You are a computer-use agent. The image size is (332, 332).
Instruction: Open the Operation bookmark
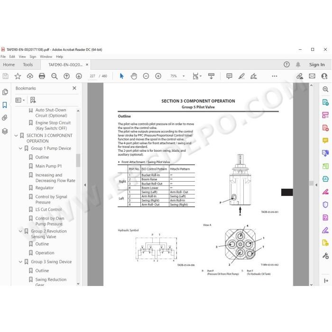(x=45, y=253)
